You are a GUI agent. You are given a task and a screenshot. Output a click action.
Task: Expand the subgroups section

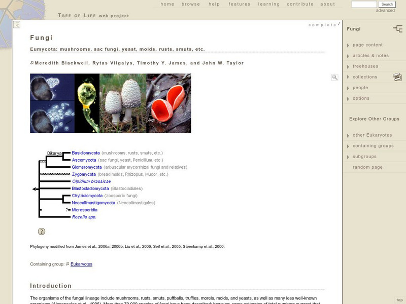(363, 156)
